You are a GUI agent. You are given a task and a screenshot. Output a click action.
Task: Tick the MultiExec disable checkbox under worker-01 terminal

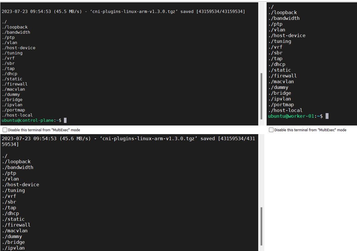(x=271, y=130)
